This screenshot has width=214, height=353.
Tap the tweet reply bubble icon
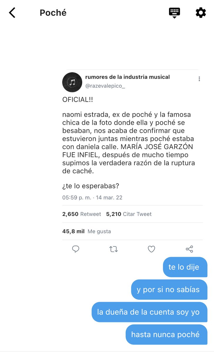pos(76,249)
